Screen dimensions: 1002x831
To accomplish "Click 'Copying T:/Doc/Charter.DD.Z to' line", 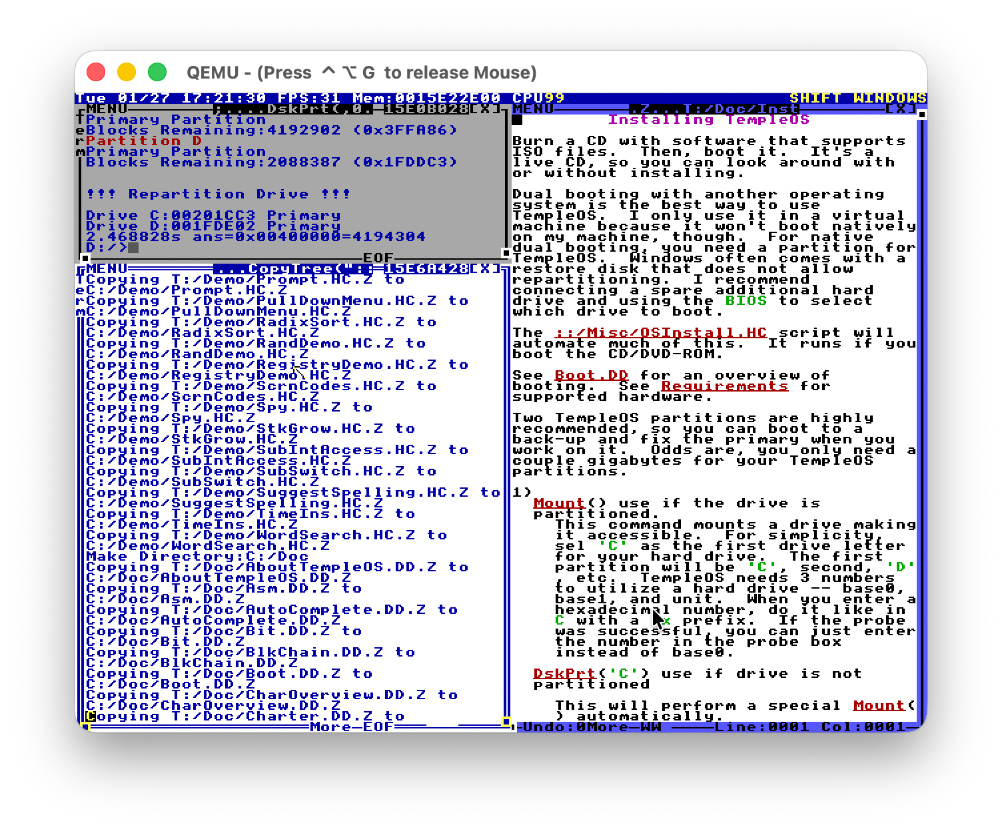I will [245, 716].
